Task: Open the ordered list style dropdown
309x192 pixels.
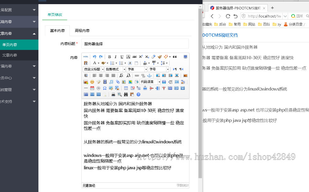Action: pyautogui.click(x=116, y=63)
